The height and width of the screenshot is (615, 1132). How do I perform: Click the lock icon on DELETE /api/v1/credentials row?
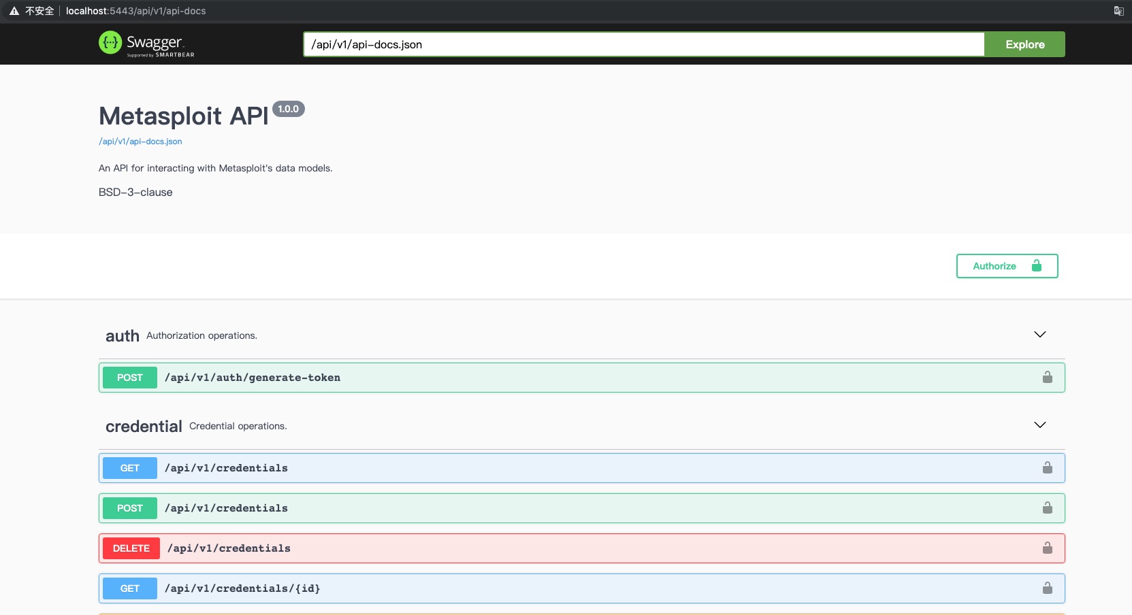(x=1048, y=548)
